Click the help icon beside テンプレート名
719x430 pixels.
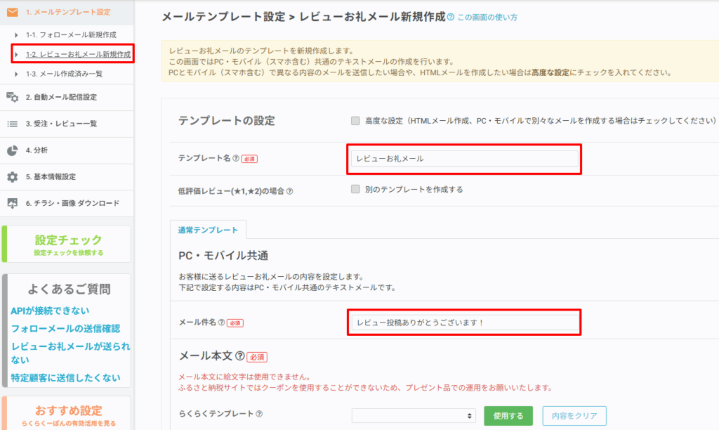click(235, 159)
